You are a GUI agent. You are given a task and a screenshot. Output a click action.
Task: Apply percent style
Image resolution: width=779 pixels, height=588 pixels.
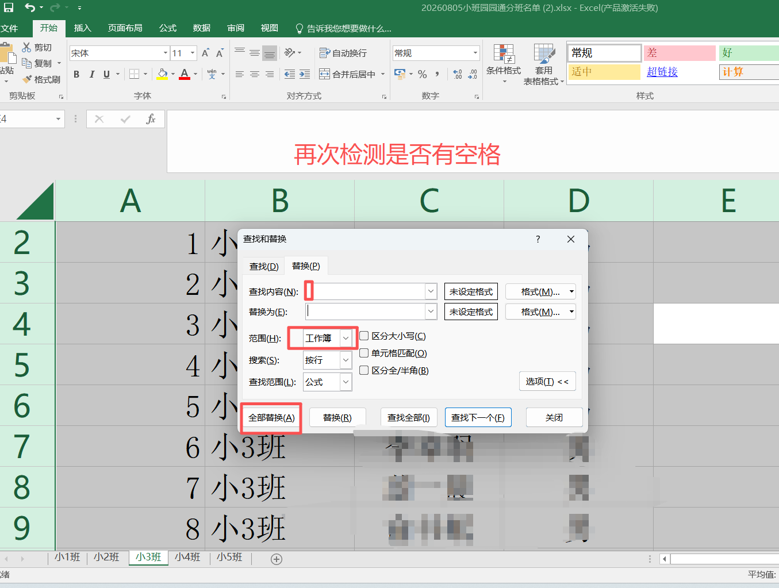coord(423,74)
